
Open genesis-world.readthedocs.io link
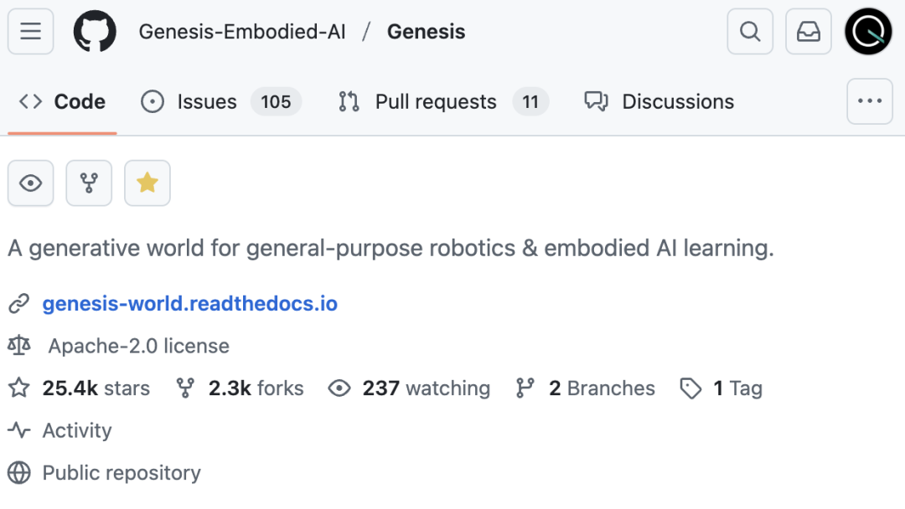pyautogui.click(x=190, y=304)
